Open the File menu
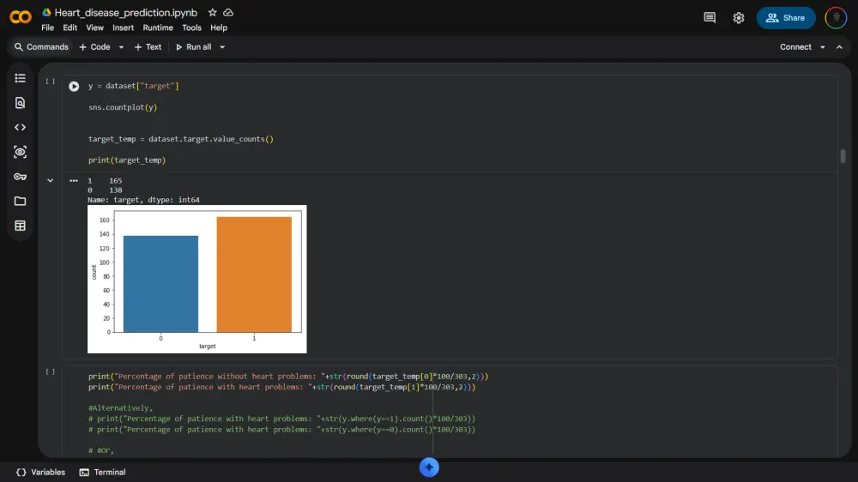The width and height of the screenshot is (858, 482). coord(47,27)
